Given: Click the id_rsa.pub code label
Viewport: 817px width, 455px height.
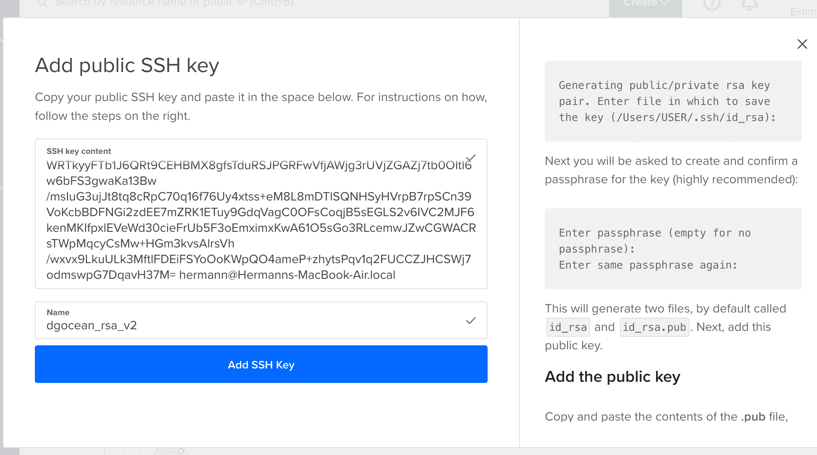Looking at the screenshot, I should (654, 327).
